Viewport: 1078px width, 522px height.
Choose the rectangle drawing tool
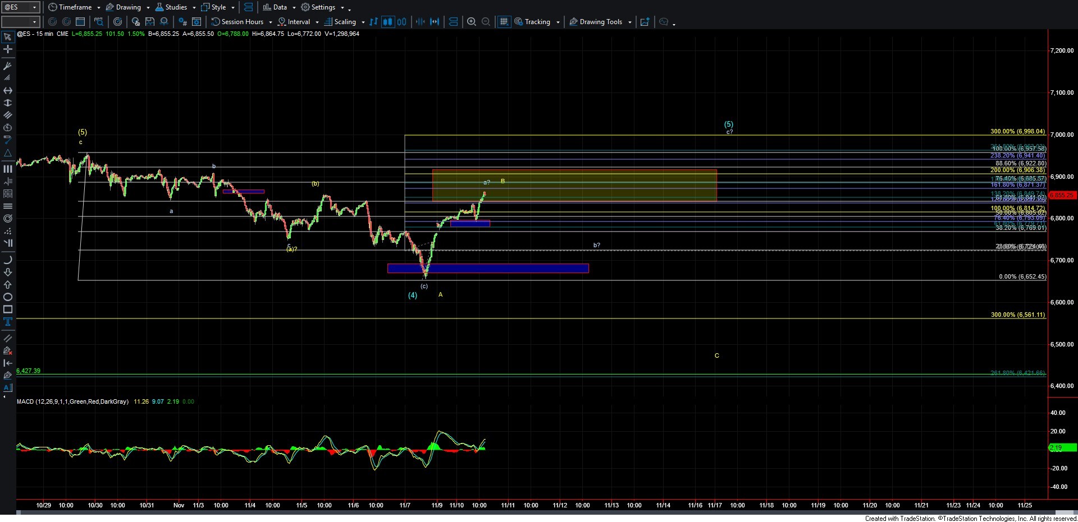pyautogui.click(x=8, y=309)
